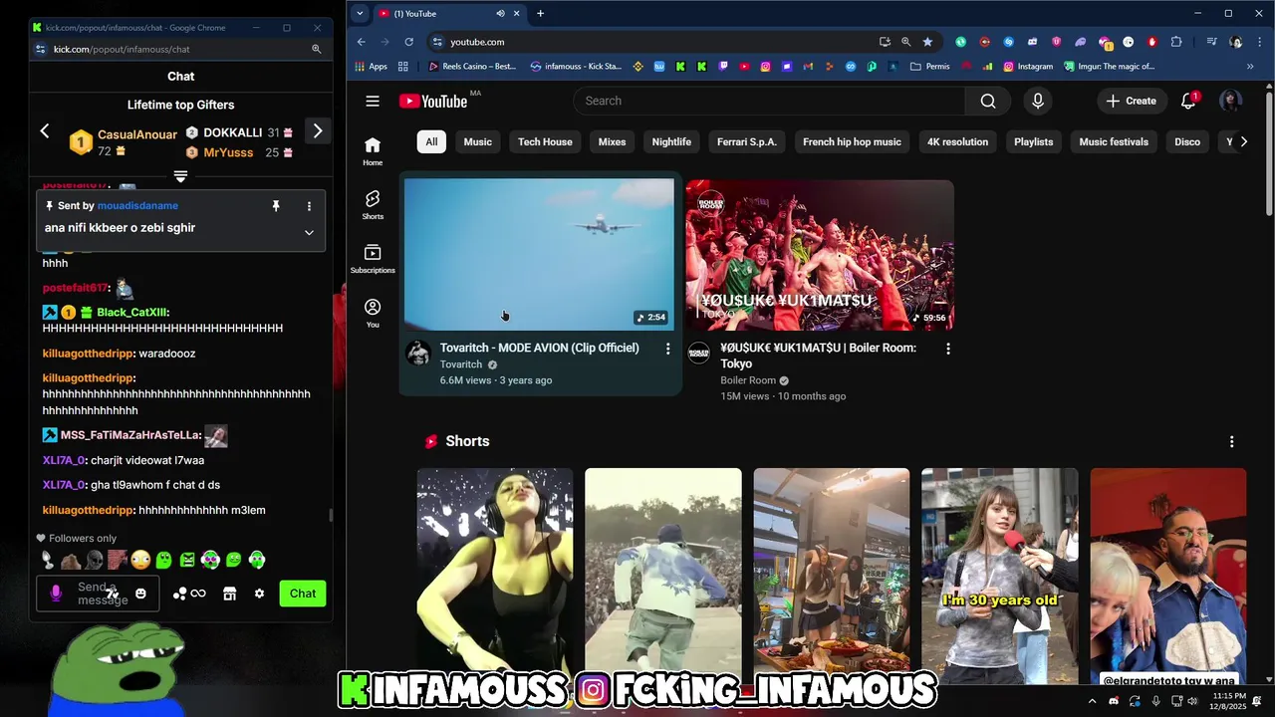Viewport: 1275px width, 717px height.
Task: Open the Instagram bookmark
Action: (1028, 67)
